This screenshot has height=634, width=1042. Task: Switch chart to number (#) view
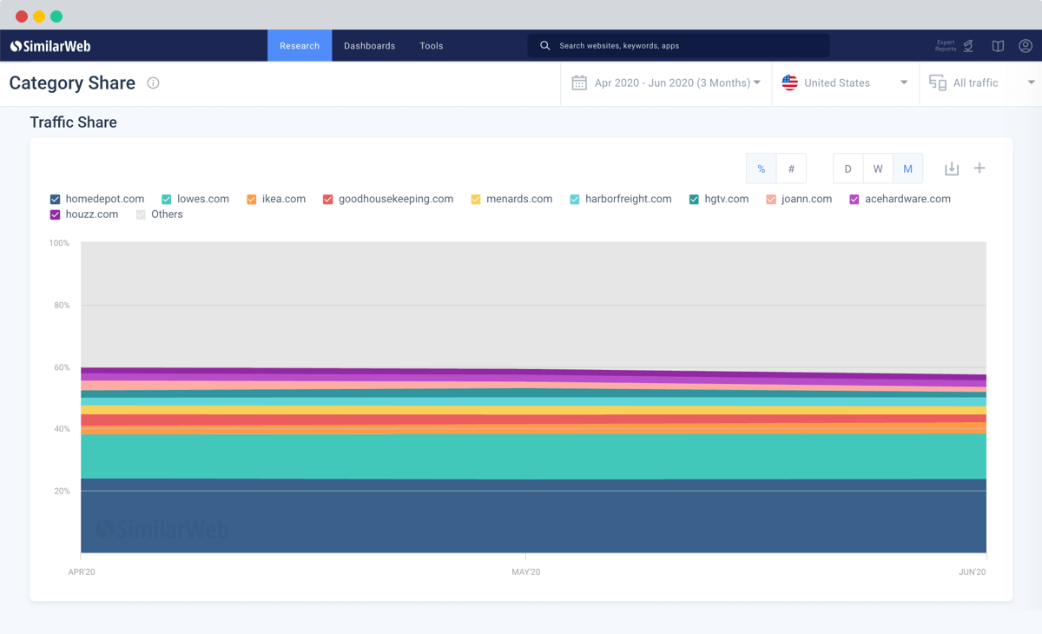coord(791,168)
